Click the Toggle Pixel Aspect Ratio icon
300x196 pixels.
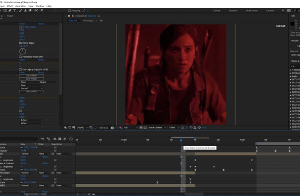tap(182, 128)
